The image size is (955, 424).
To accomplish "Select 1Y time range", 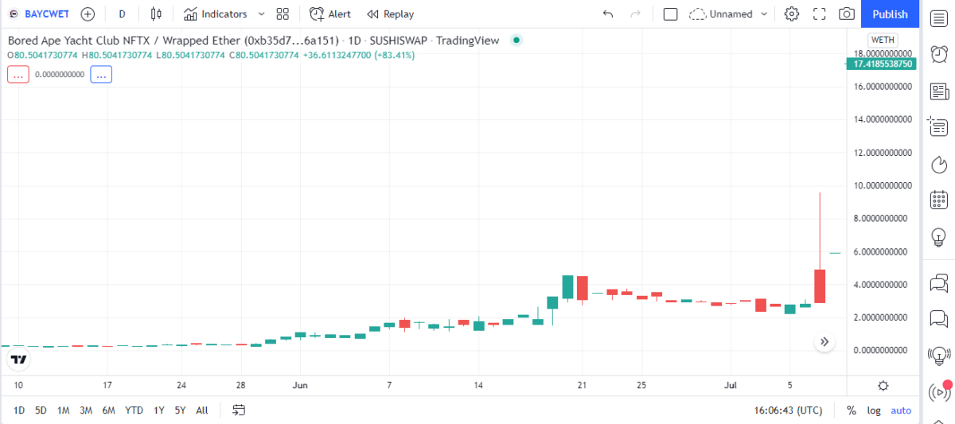I will point(159,410).
